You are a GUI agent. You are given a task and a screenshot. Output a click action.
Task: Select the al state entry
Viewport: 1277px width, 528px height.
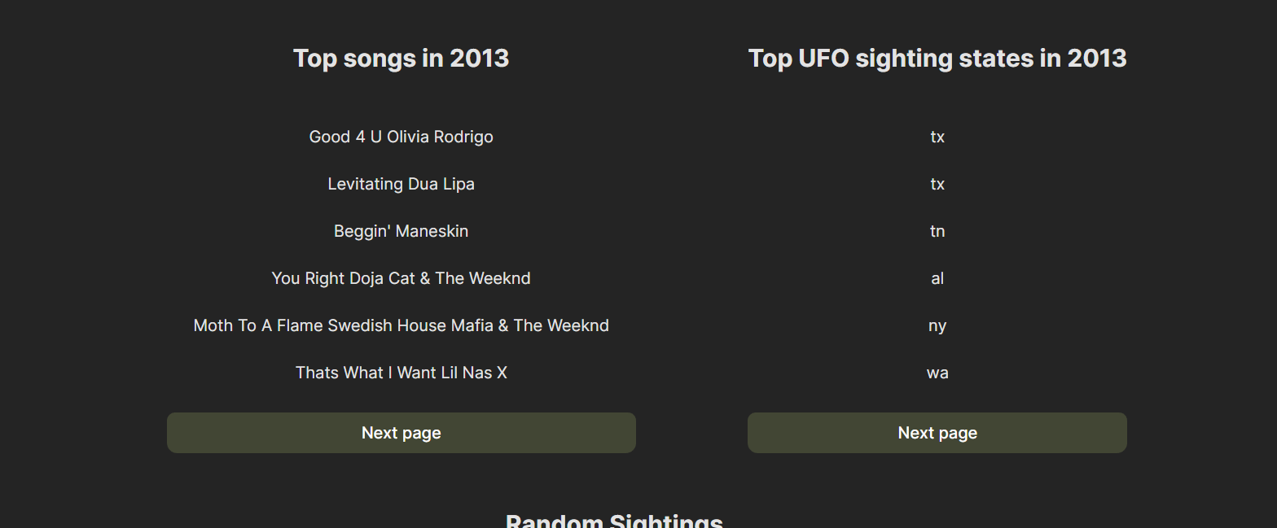point(937,278)
